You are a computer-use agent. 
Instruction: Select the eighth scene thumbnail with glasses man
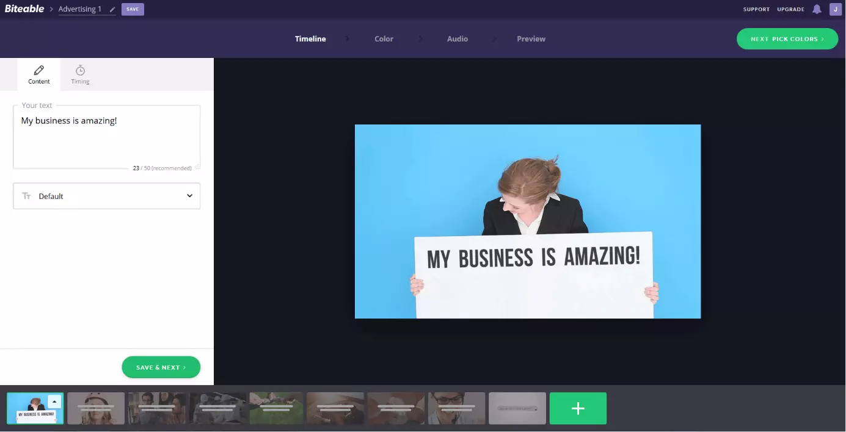coord(456,408)
